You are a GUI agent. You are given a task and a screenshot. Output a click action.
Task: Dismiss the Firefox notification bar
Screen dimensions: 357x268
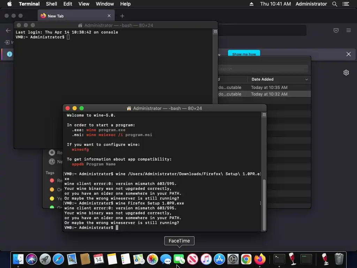(348, 54)
